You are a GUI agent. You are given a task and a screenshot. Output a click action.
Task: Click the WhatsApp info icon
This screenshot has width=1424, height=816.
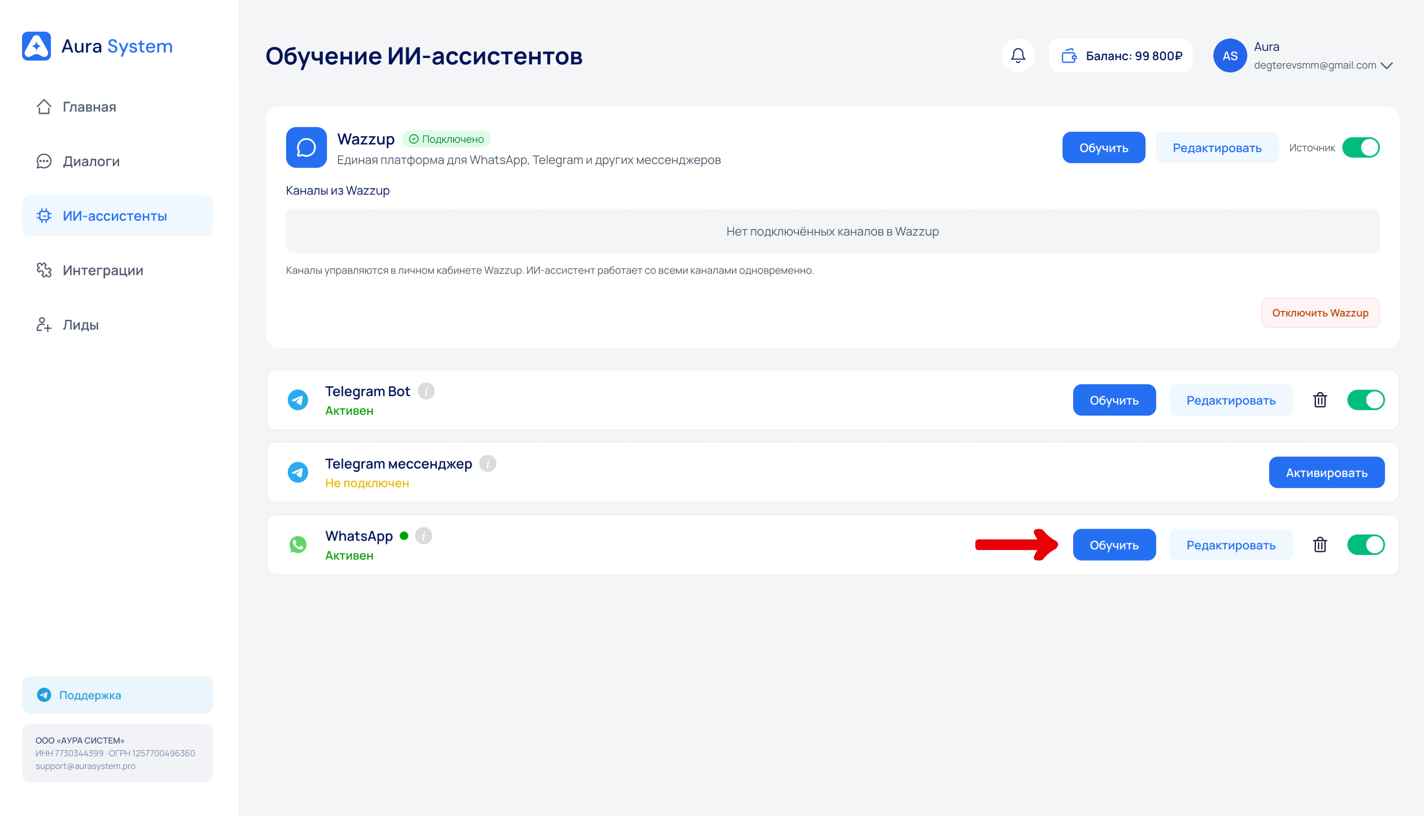(x=424, y=536)
